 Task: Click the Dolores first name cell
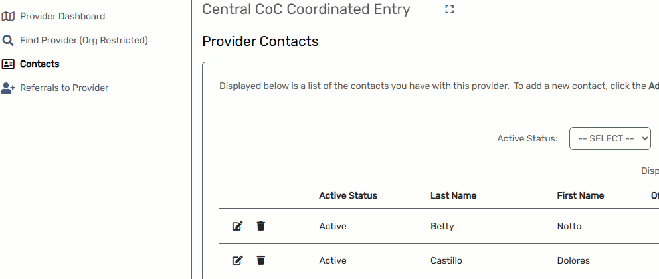[573, 260]
